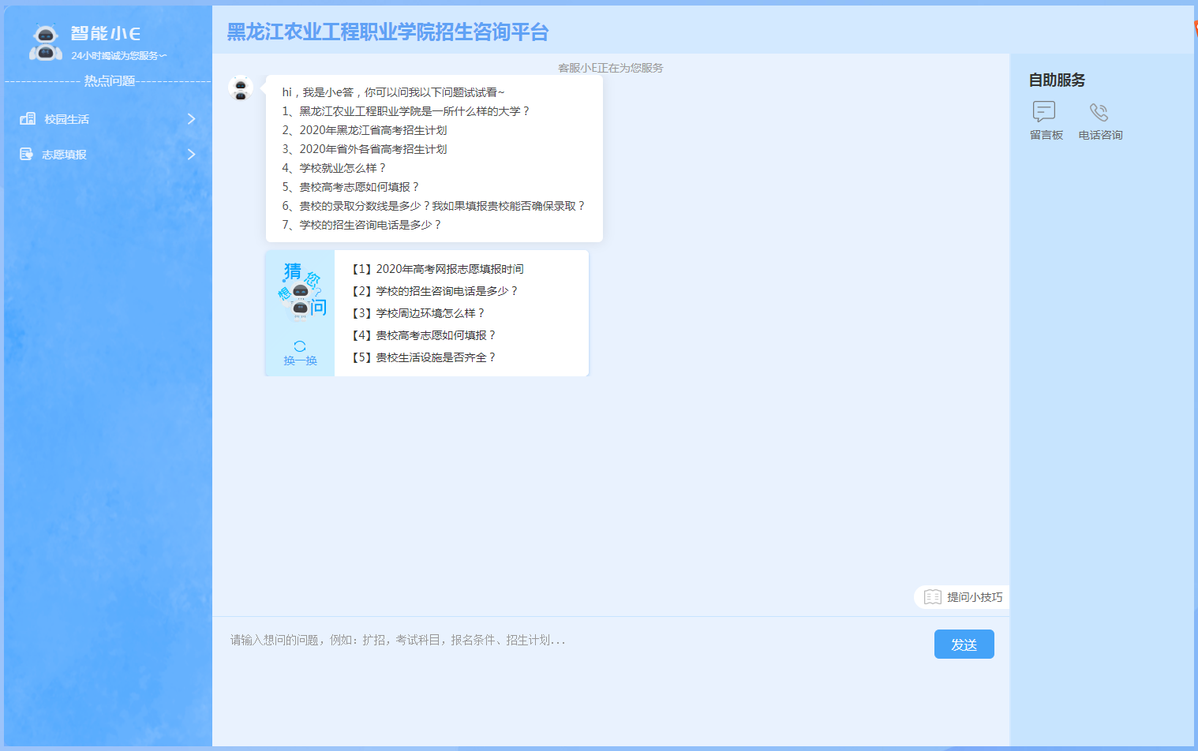Click the 换一换 refresh icon
This screenshot has width=1198, height=751.
[x=300, y=346]
